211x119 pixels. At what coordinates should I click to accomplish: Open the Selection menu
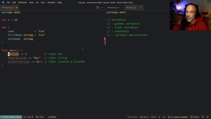pyautogui.click(x=22, y=2)
